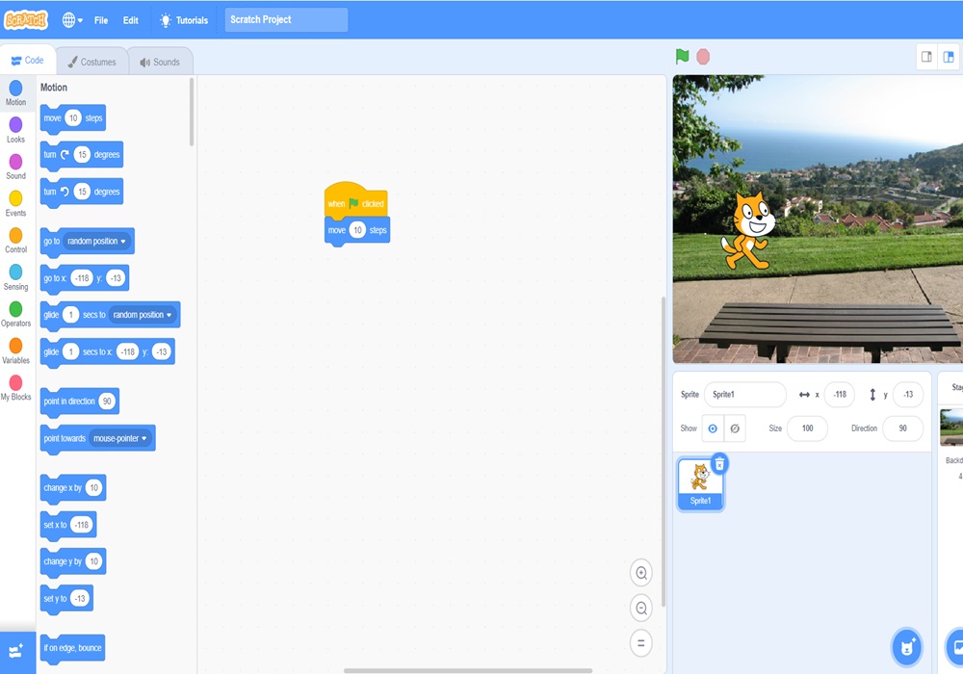Image resolution: width=963 pixels, height=674 pixels.
Task: Select the Sensing category
Action: point(16,277)
